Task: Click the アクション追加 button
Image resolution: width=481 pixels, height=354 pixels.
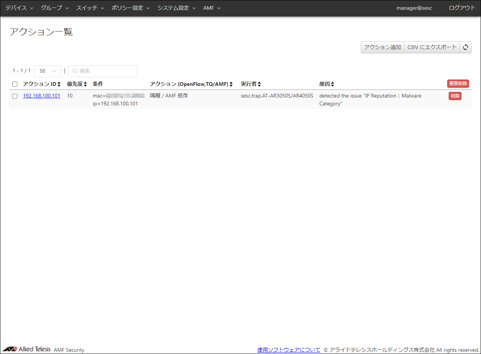Action: (383, 47)
